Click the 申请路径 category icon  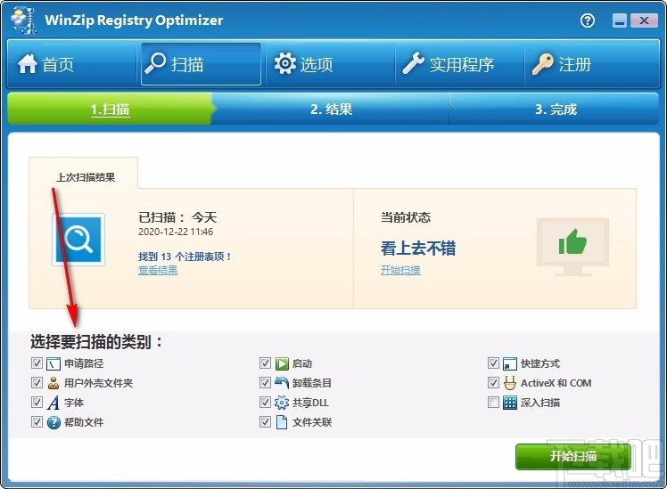click(54, 363)
